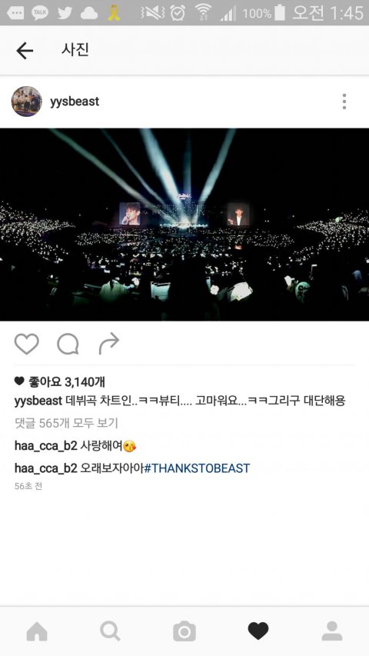Open the haa_cca_b2 commenter profile in the first comment
Viewport: 369px width, 656px height.
46,446
